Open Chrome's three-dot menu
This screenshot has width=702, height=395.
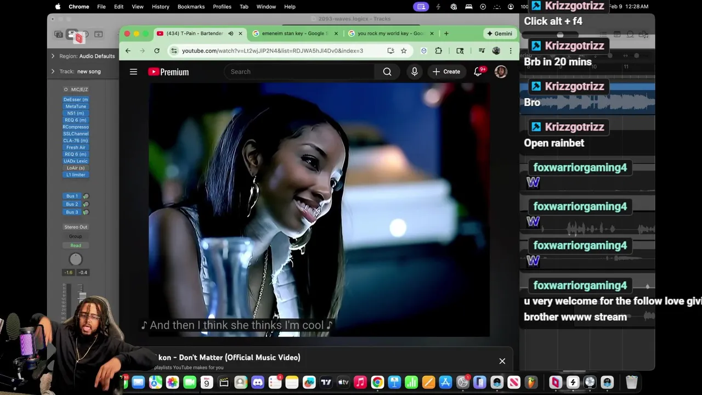click(x=511, y=50)
